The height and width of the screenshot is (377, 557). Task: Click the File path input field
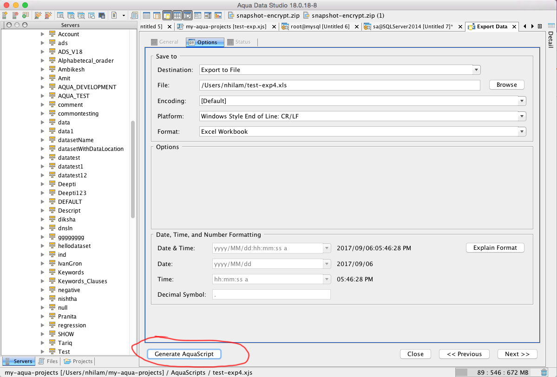point(340,85)
